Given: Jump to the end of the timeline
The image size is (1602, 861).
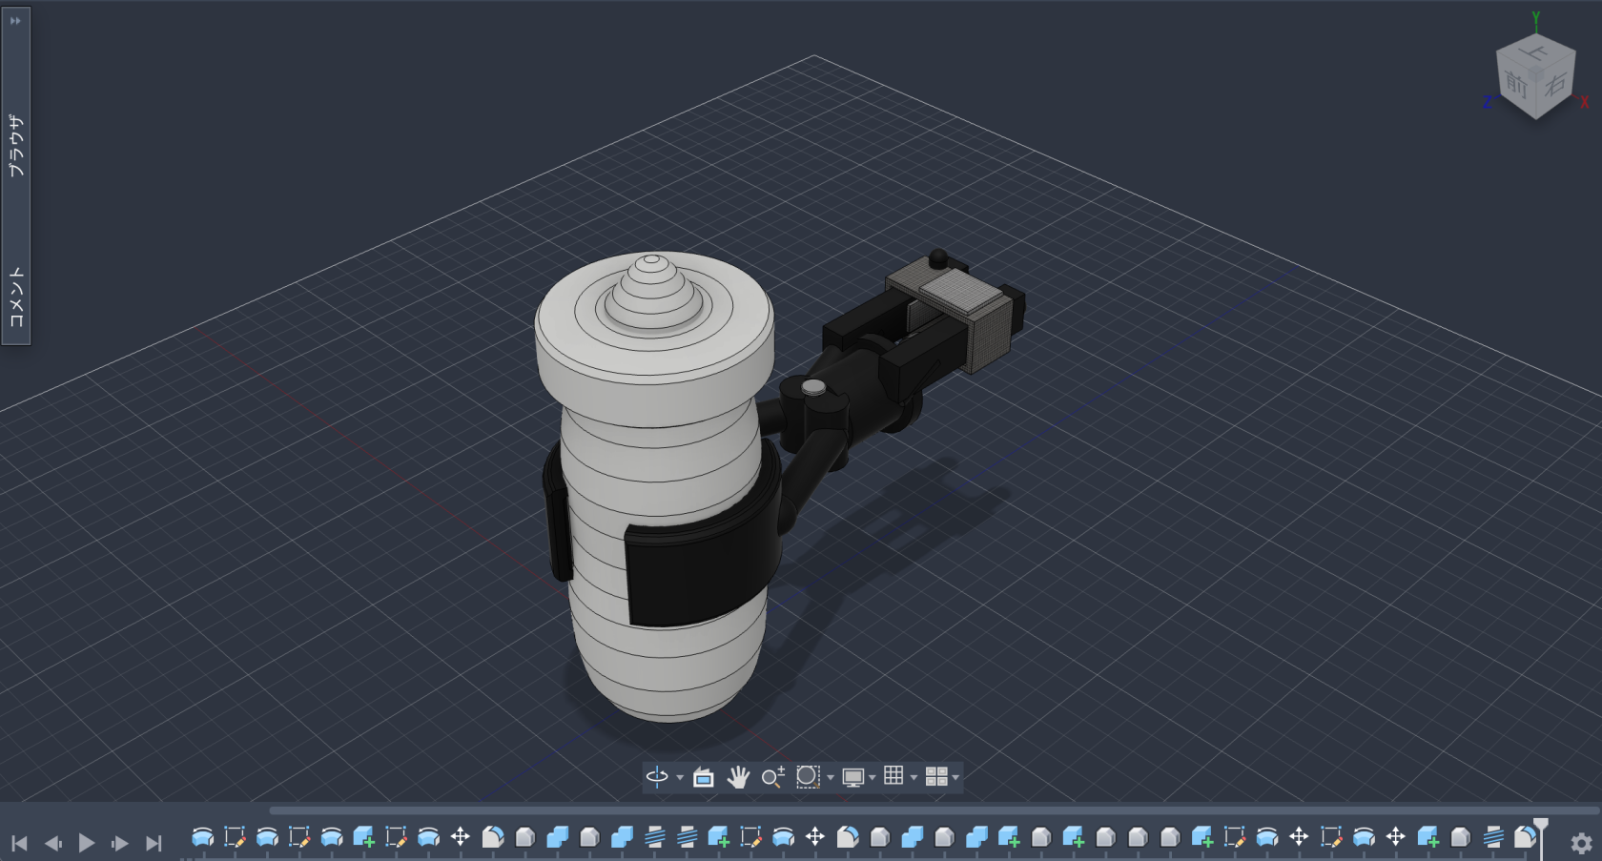Looking at the screenshot, I should pos(154,843).
